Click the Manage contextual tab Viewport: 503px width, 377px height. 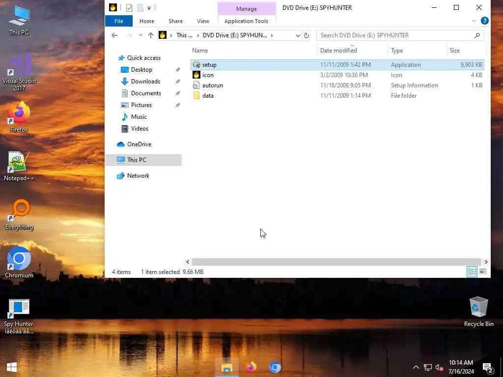(x=247, y=9)
